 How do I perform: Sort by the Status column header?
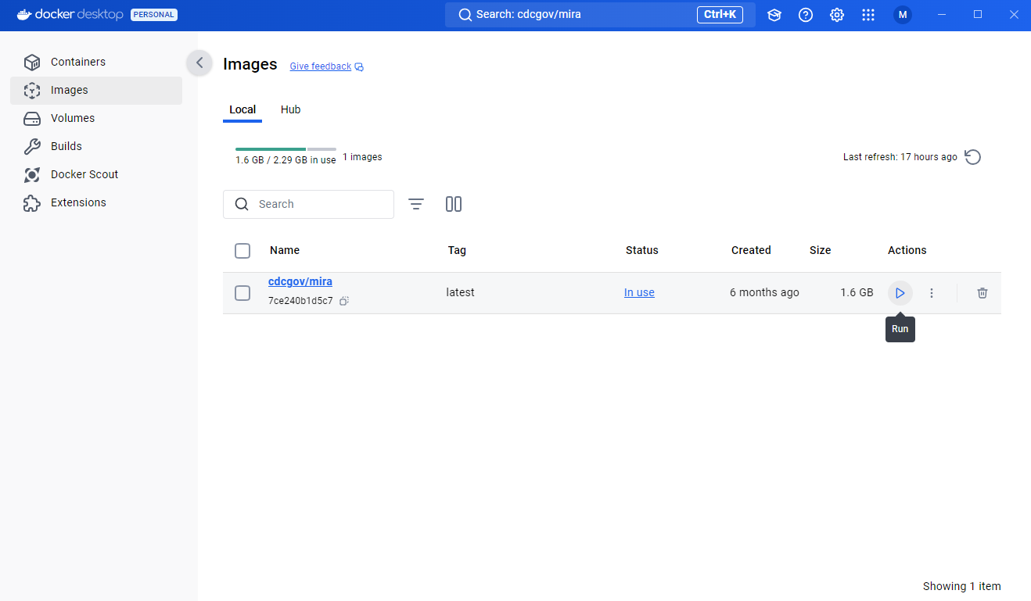point(642,251)
